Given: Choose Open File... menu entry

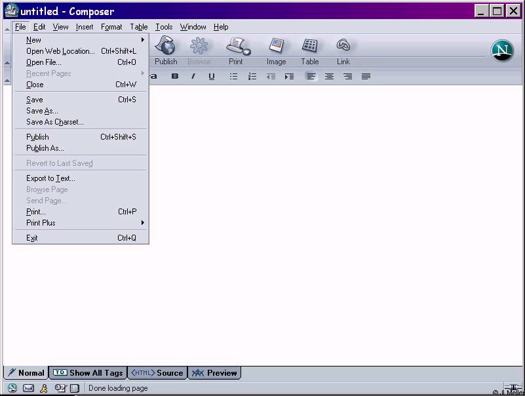Looking at the screenshot, I should click(x=81, y=62).
